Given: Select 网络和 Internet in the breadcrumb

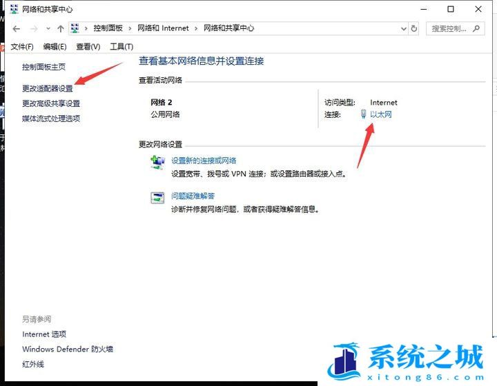Looking at the screenshot, I should [x=163, y=28].
